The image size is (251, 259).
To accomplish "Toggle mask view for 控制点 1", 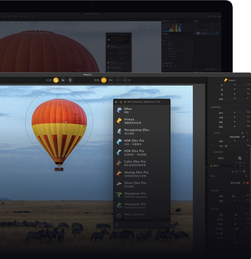I will pyautogui.click(x=240, y=166).
